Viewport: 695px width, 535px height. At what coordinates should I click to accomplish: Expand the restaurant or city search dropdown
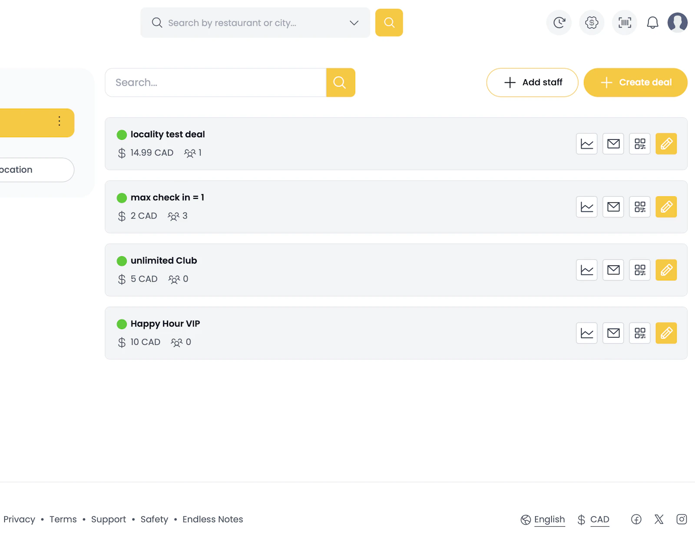354,23
